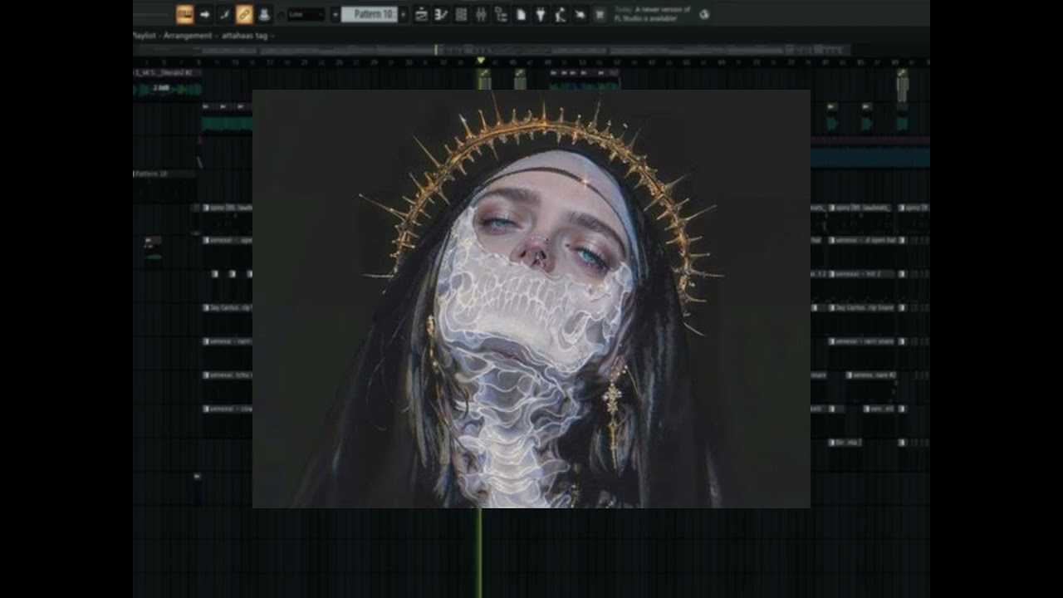Open the Piano roll icon

click(x=441, y=14)
